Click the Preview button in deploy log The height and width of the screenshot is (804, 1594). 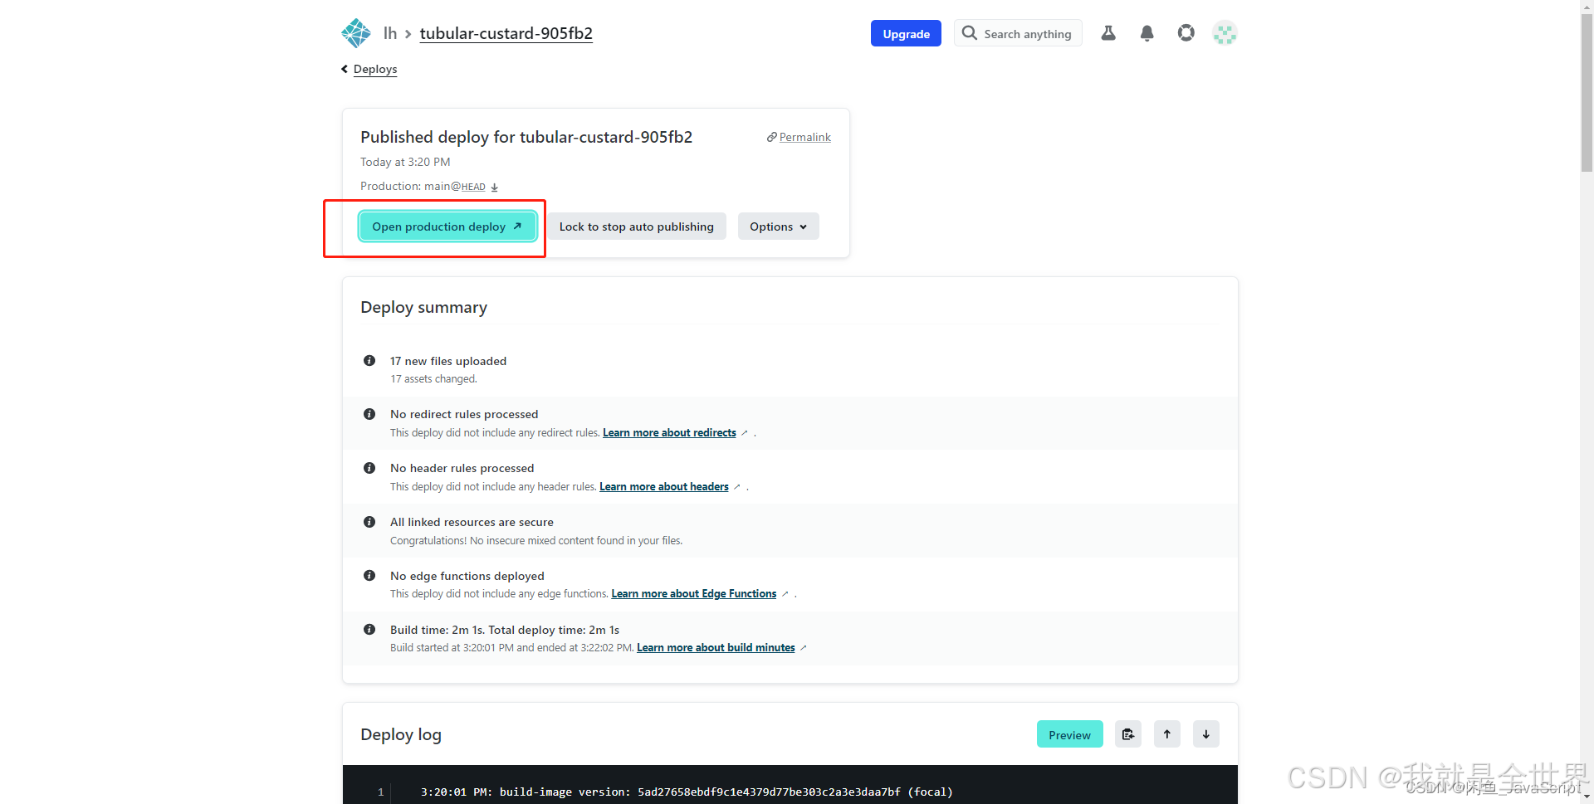(1069, 734)
